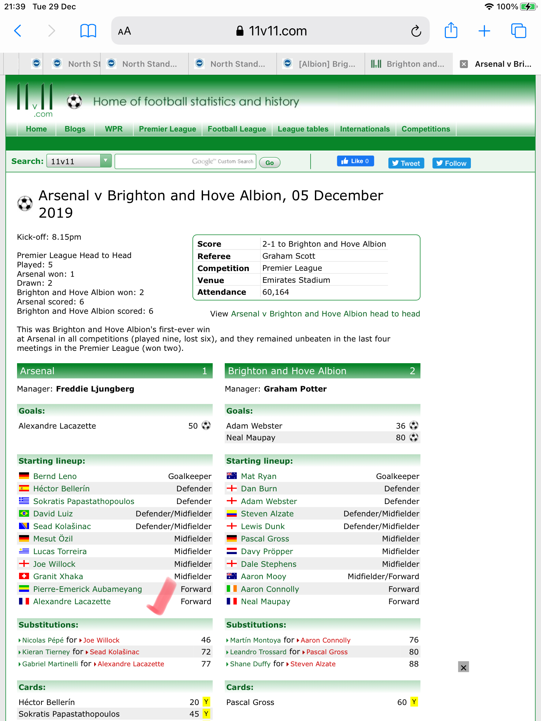
Task: Open Kieran Tierney substitution link
Action: tap(46, 652)
